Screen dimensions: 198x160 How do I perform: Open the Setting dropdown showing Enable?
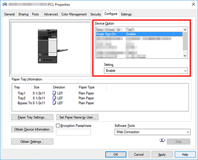pos(146,71)
